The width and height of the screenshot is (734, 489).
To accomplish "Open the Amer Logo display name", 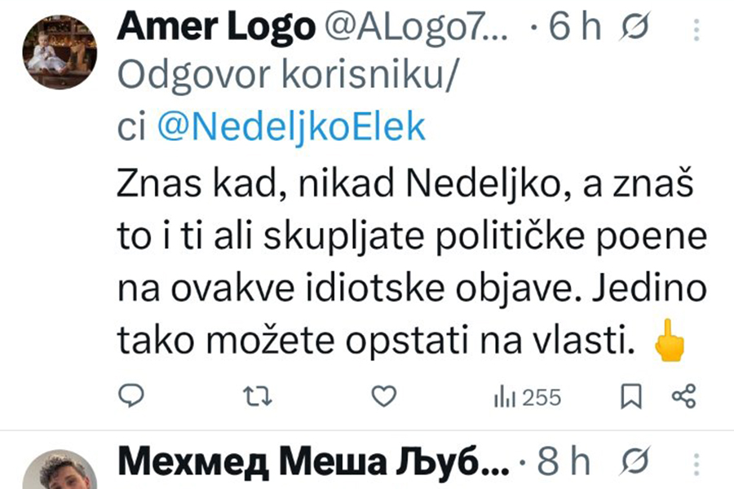I will 215,29.
